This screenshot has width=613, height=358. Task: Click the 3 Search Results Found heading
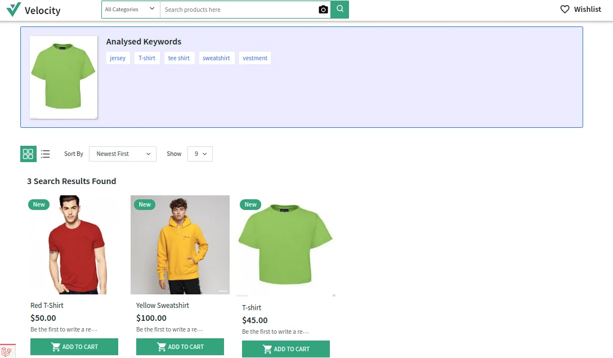point(71,181)
